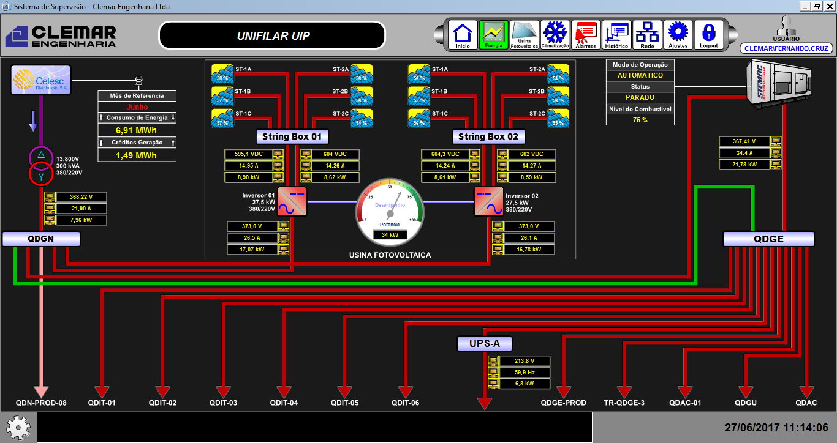Open the Climatização snowflake icon

(x=555, y=35)
